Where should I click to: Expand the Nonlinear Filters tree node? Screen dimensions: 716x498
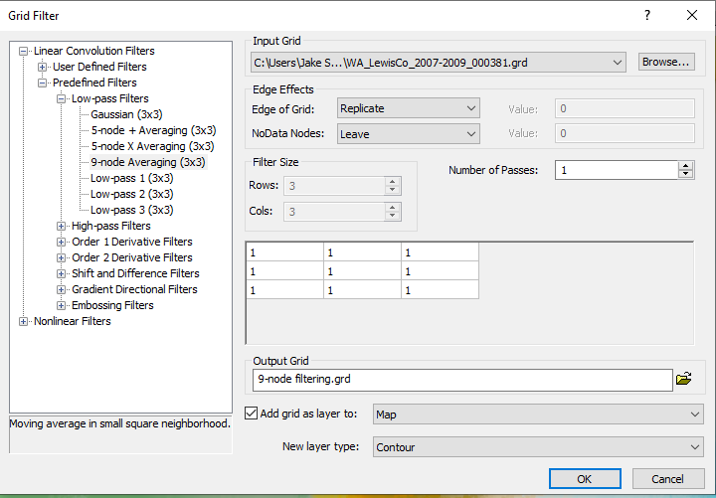(x=24, y=321)
